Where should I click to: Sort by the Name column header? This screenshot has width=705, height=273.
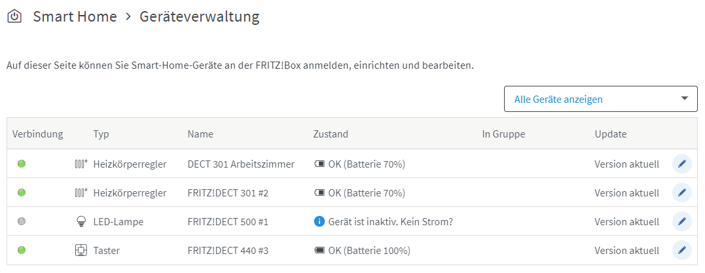point(200,134)
